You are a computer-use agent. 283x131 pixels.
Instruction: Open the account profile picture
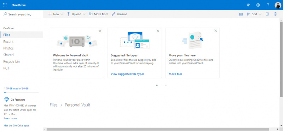tap(278, 5)
